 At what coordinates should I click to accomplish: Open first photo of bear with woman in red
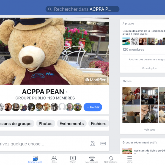click(x=131, y=96)
